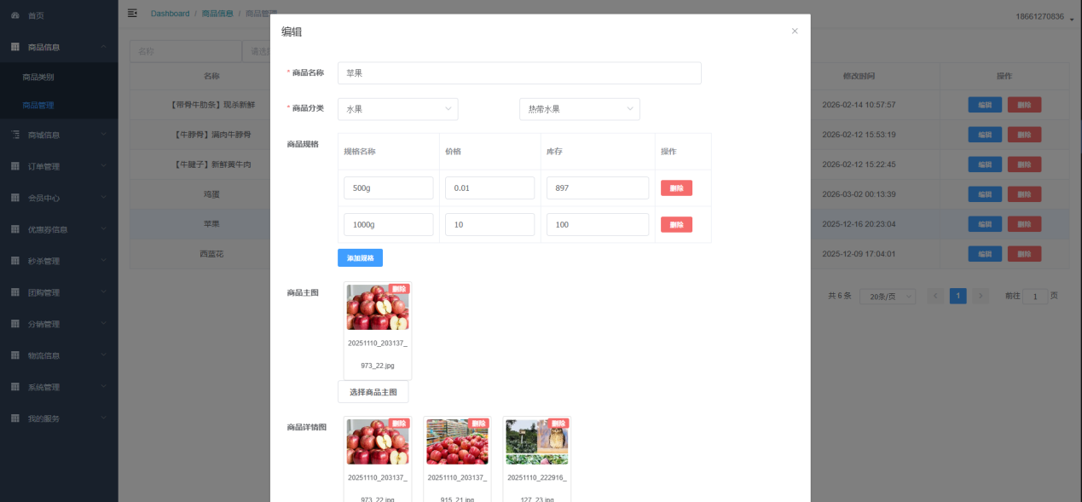The image size is (1082, 502).
Task: Click the 秒杀管理 sidebar icon
Action: [15, 261]
